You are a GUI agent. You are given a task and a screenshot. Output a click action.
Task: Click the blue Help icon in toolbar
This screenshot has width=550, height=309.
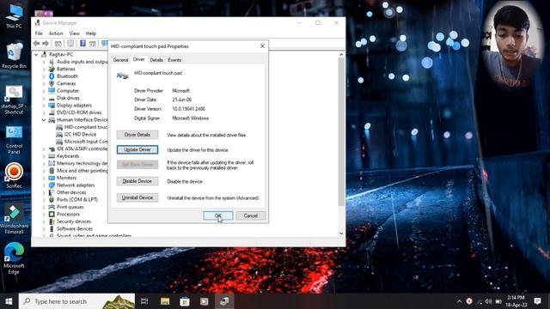(x=82, y=44)
